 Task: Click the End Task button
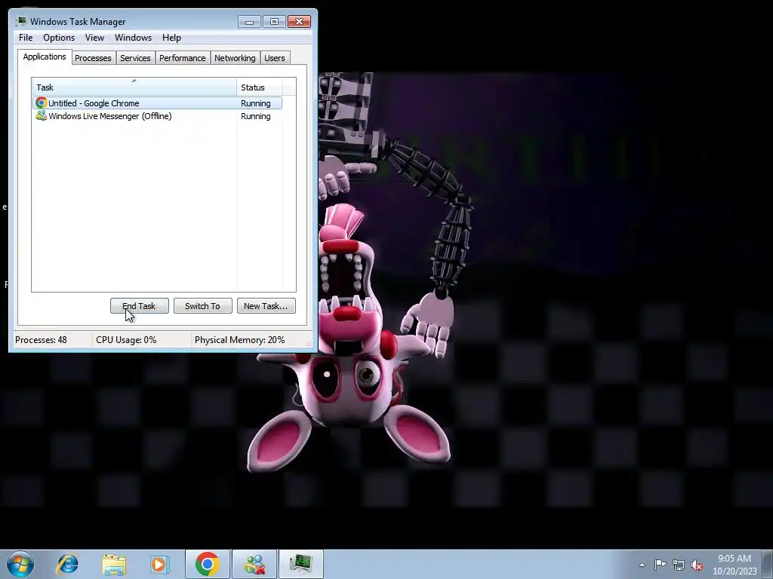[140, 306]
